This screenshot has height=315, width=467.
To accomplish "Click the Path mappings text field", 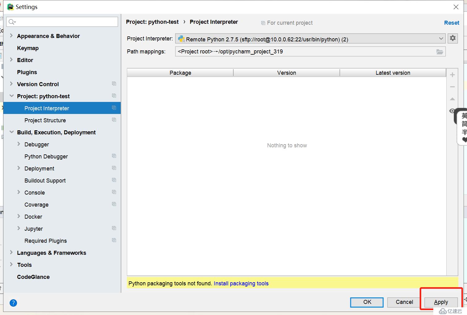I will (x=310, y=51).
